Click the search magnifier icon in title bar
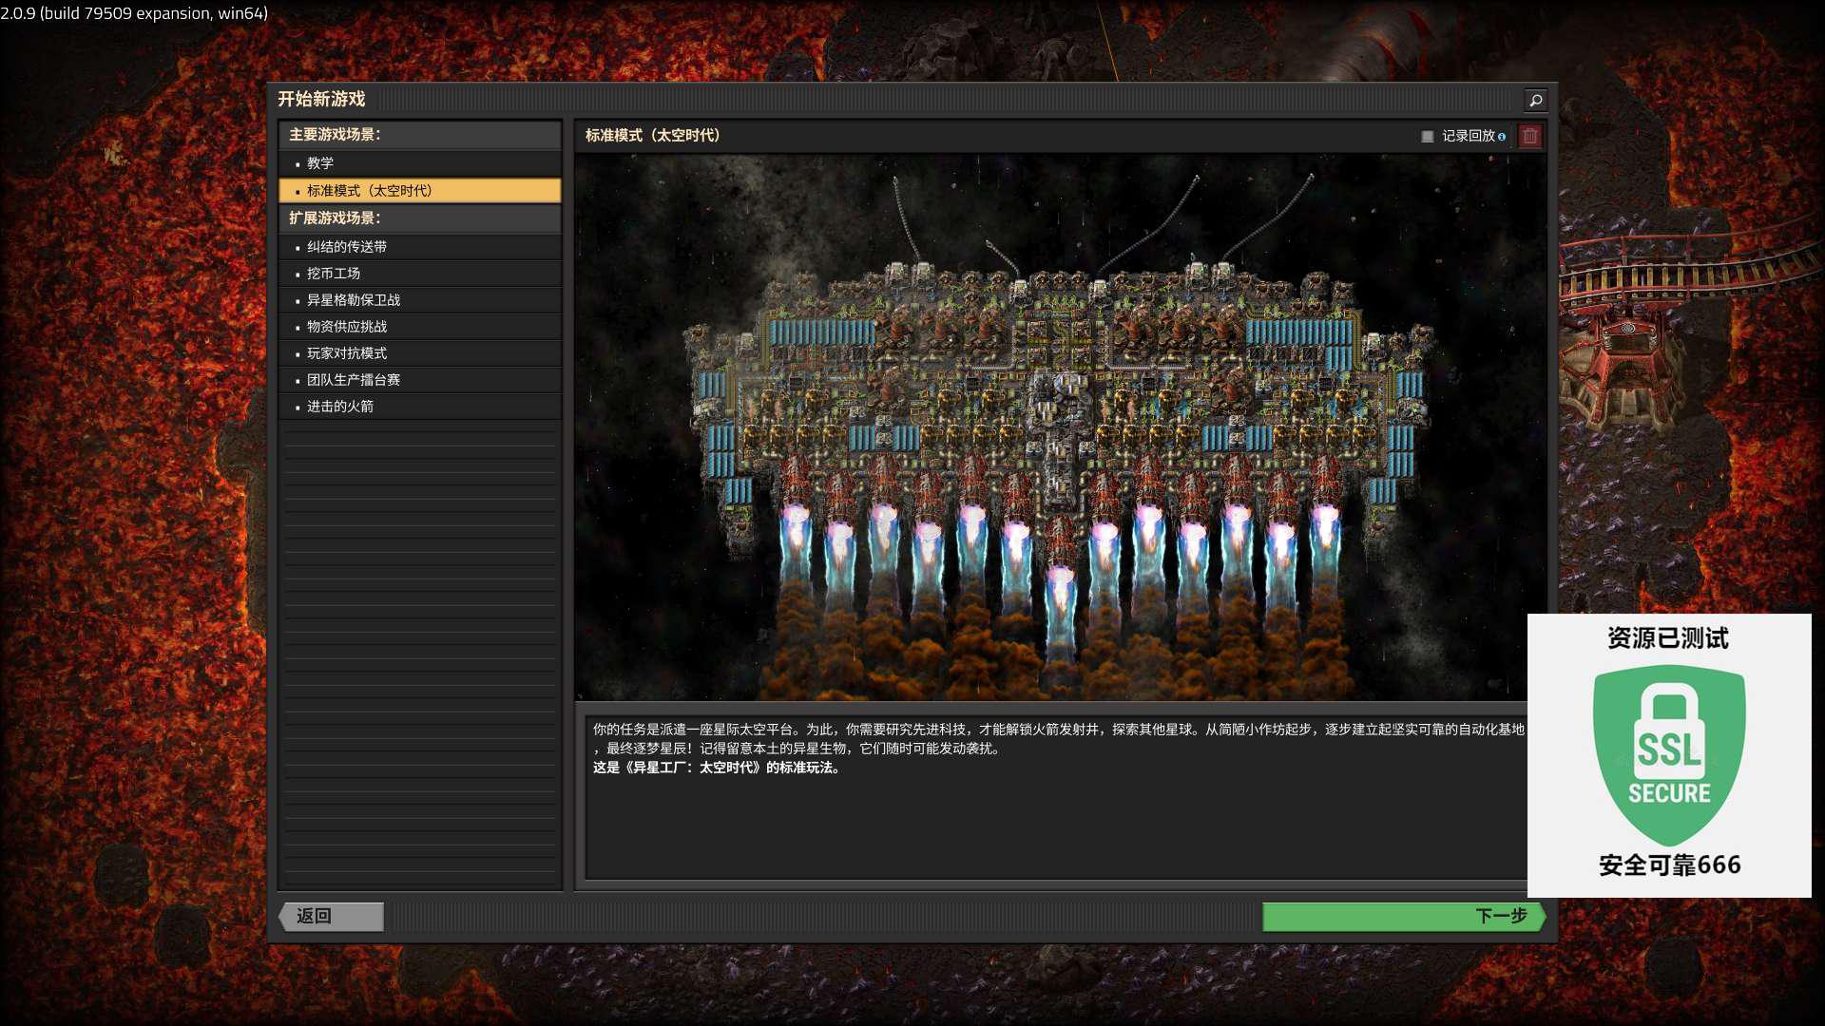This screenshot has width=1825, height=1026. (1535, 100)
